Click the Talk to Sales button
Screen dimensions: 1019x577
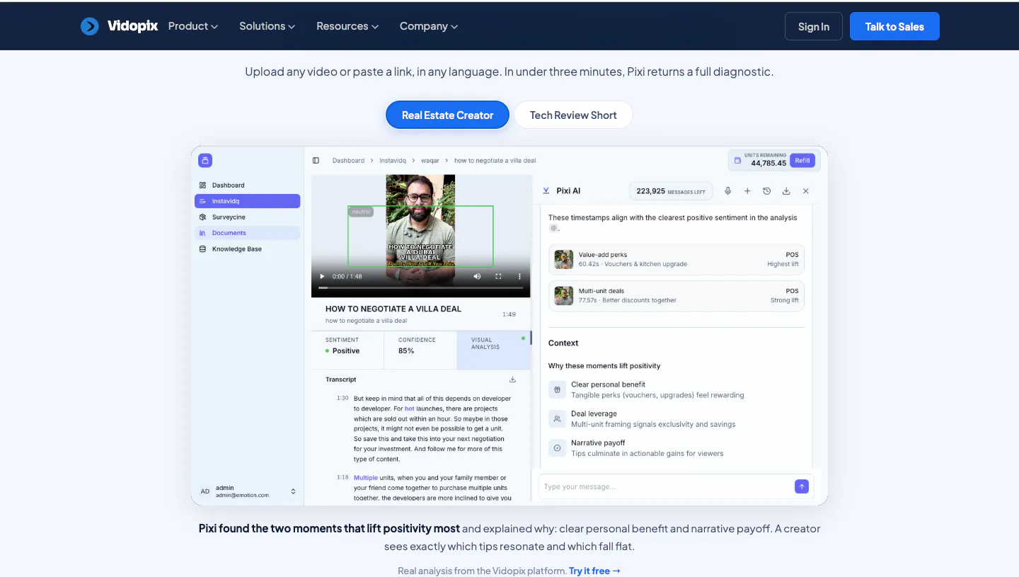(x=894, y=26)
